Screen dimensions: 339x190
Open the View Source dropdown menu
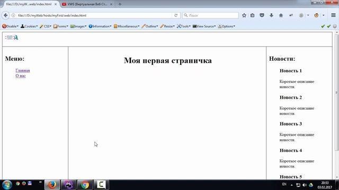204,26
